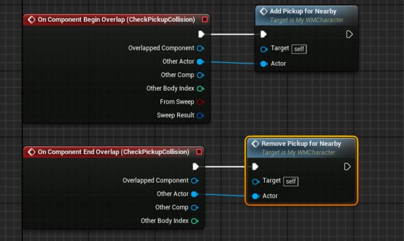This screenshot has width=404, height=241.
Task: Click Other Comp pin on End Overlap node
Action: (x=195, y=207)
